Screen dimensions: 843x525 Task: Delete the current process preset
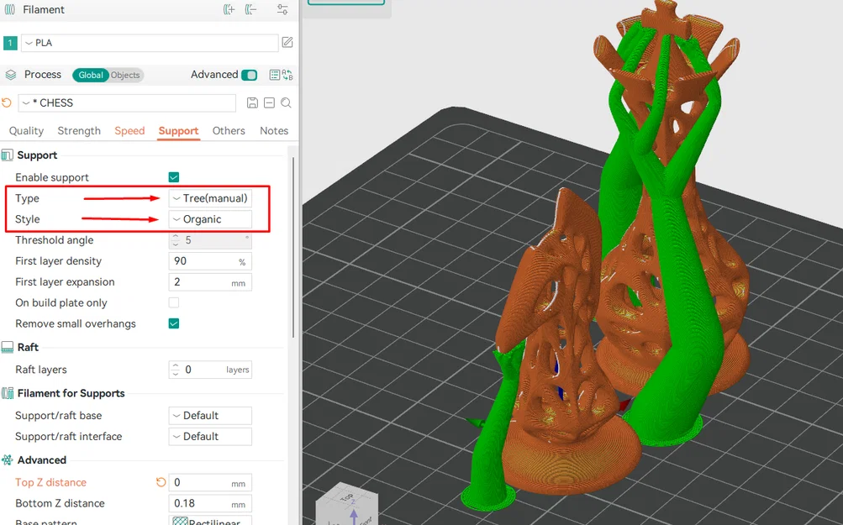270,102
